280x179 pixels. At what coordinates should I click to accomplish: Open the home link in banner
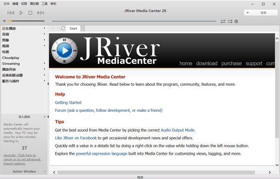pyautogui.click(x=186, y=63)
